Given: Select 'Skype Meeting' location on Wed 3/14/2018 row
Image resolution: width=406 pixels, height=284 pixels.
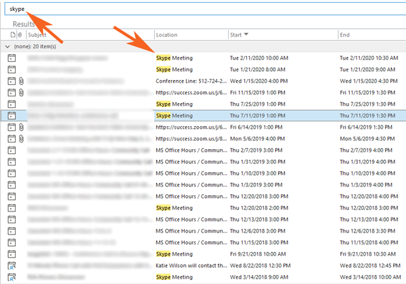Looking at the screenshot, I should pyautogui.click(x=175, y=277).
